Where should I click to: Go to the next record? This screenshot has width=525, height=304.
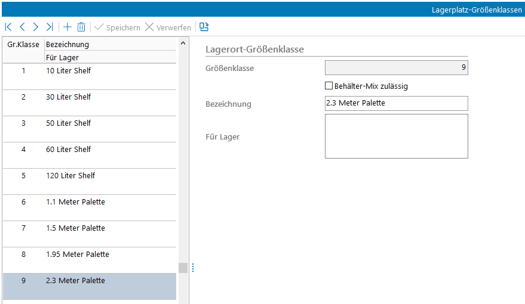tap(36, 27)
